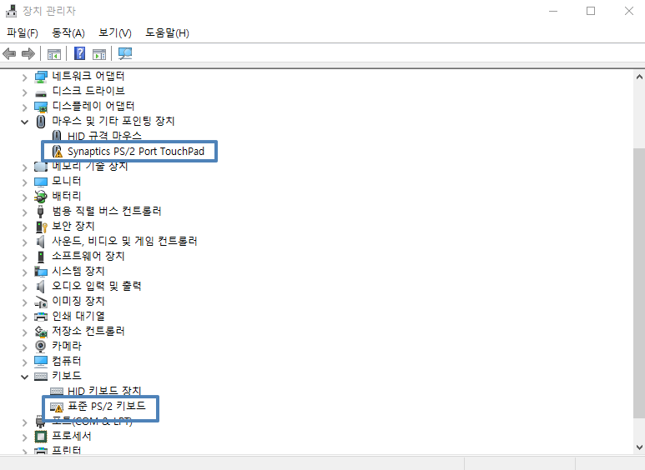Select the 오디오 입력 및 출력 category
This screenshot has height=470, width=645.
point(97,286)
